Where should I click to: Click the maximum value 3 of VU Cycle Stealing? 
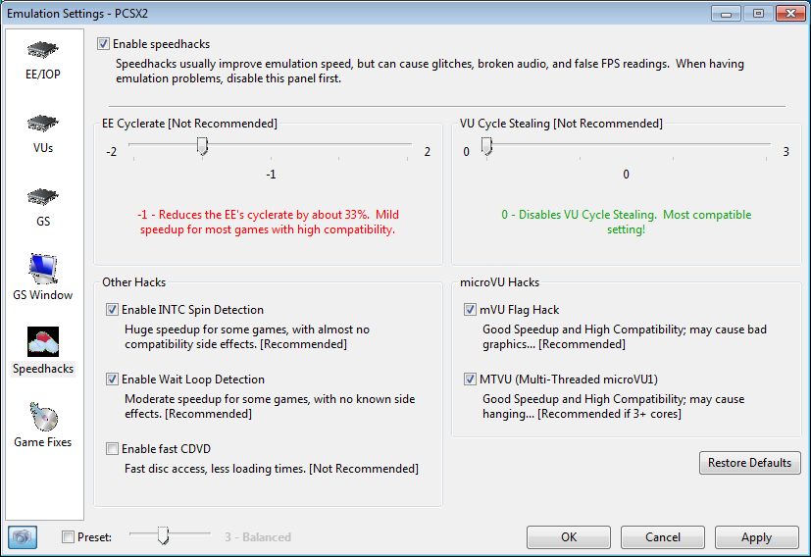pyautogui.click(x=786, y=152)
